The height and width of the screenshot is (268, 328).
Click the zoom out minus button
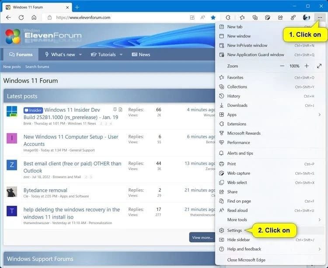click(282, 66)
